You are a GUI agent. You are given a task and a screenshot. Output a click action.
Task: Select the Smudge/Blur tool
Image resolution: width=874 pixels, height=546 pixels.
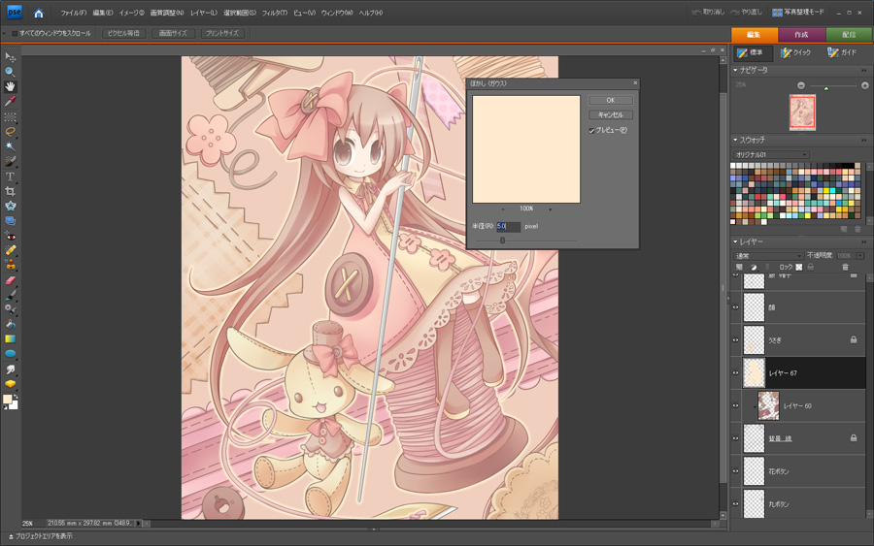tap(10, 369)
